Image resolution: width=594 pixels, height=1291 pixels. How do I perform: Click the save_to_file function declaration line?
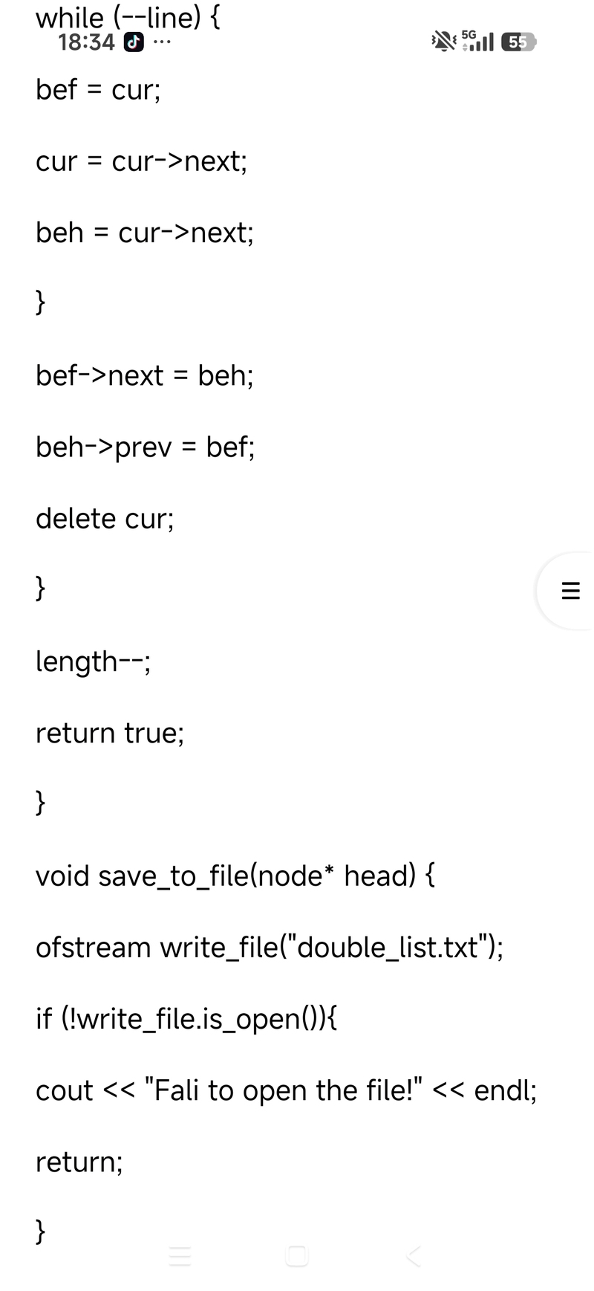pos(235,876)
